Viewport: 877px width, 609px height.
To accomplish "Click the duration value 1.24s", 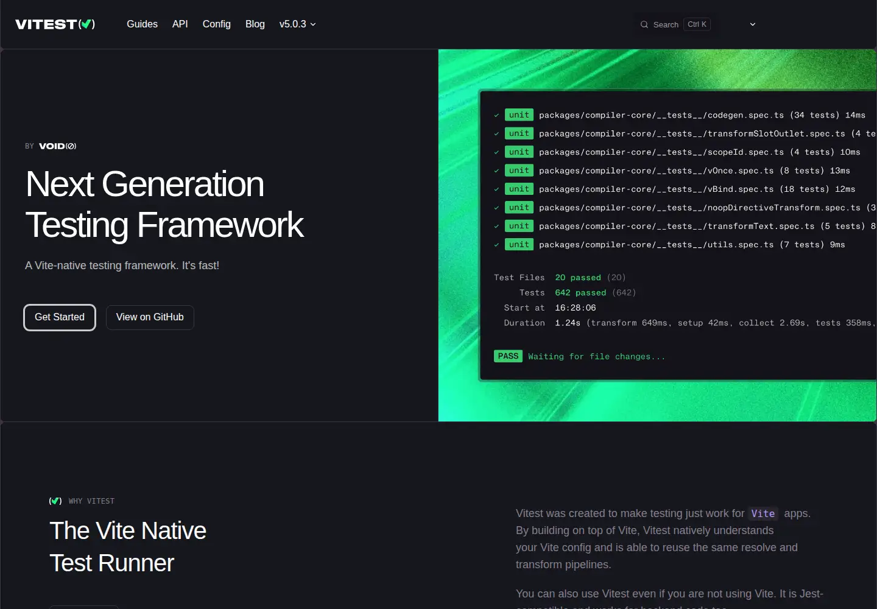I will pyautogui.click(x=568, y=323).
